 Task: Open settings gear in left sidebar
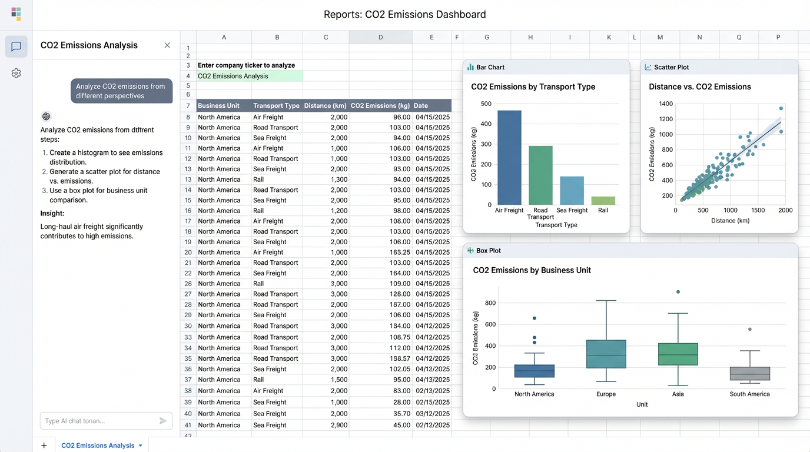(16, 73)
